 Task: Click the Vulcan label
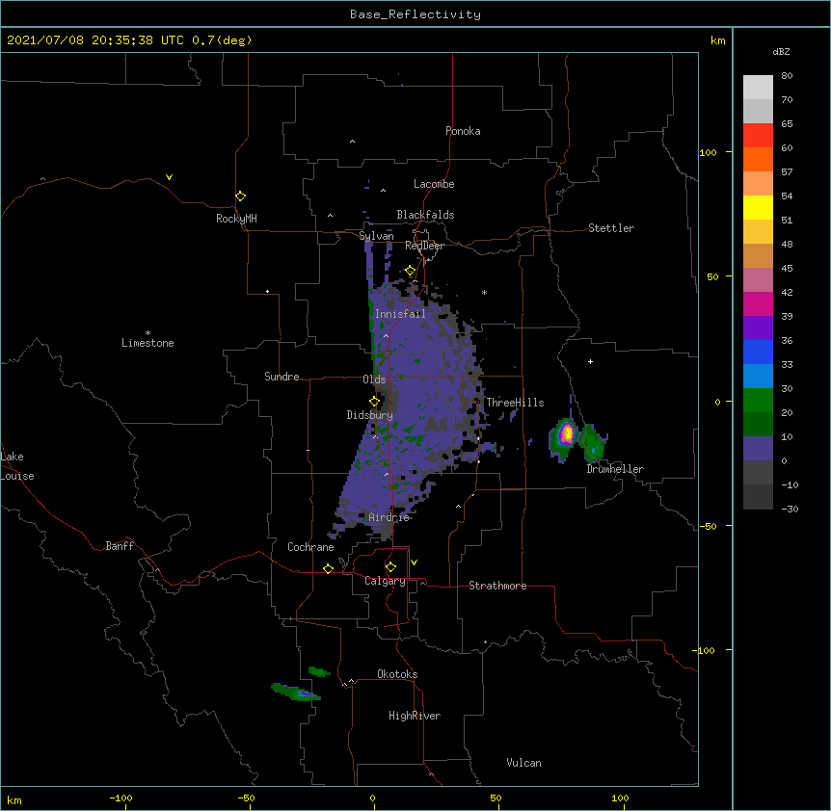523,763
